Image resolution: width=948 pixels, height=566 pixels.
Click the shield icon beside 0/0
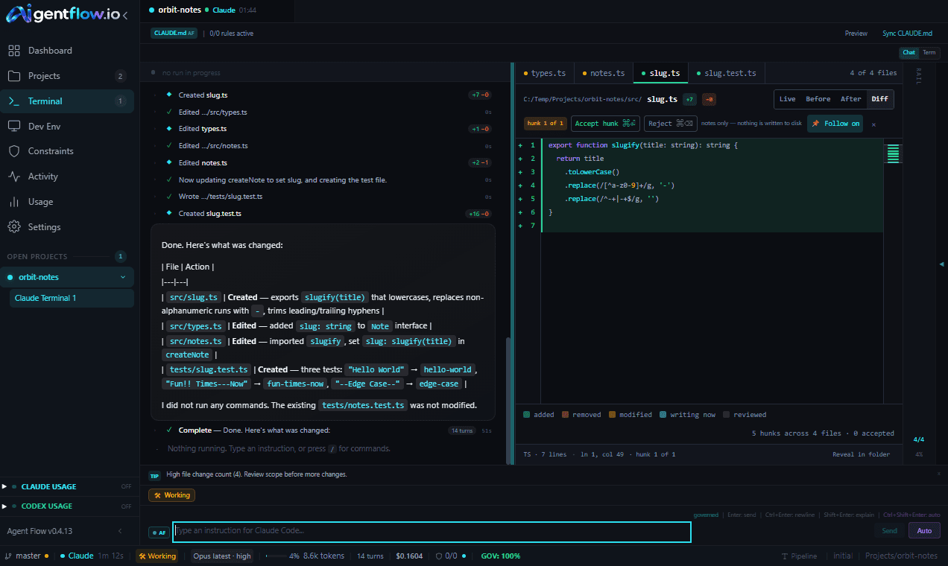point(440,556)
